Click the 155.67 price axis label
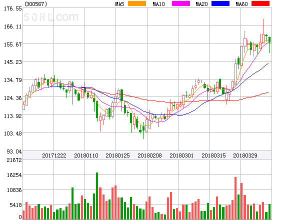 [13, 44]
